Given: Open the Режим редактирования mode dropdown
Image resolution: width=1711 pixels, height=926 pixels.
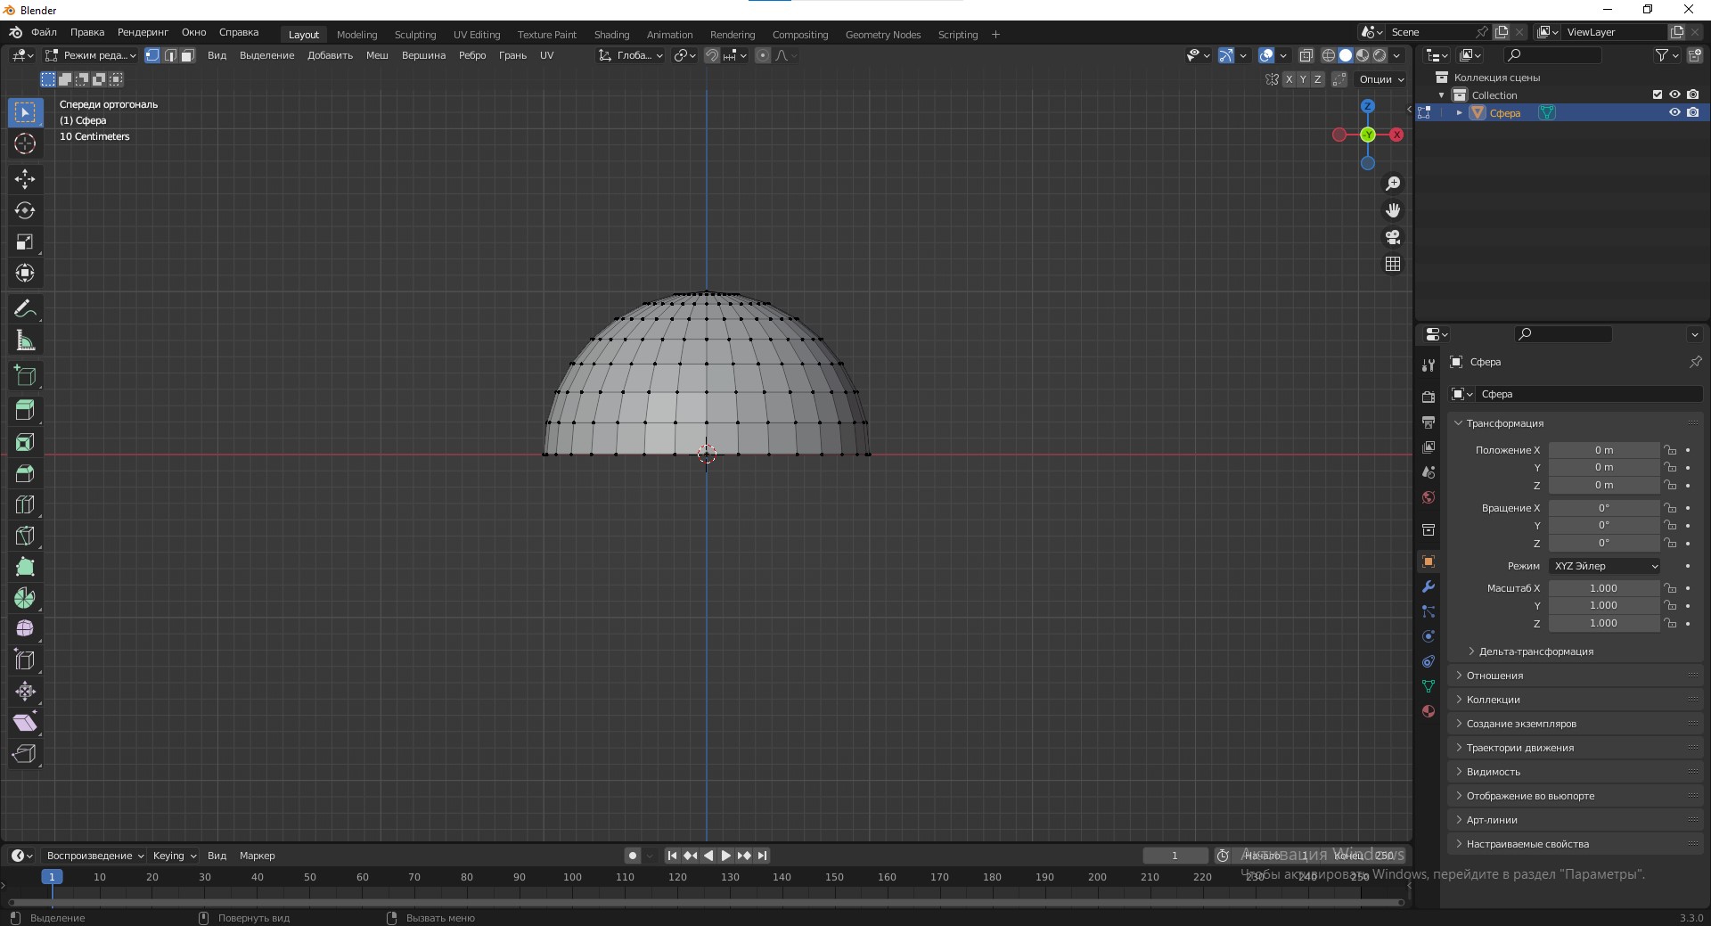Looking at the screenshot, I should [x=92, y=55].
